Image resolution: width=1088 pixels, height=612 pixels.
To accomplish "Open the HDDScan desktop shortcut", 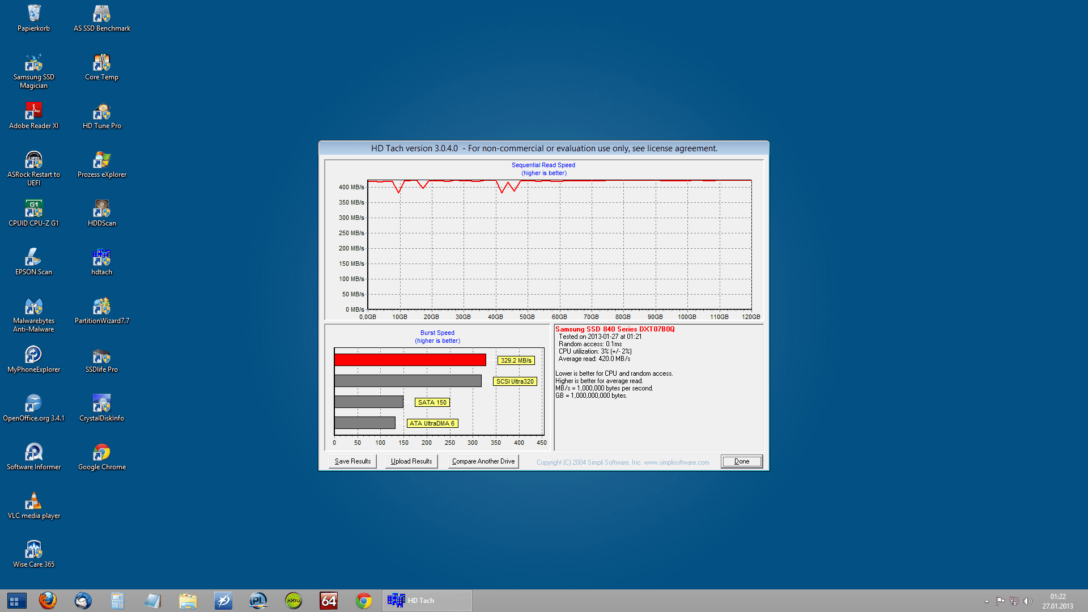I will 102,214.
